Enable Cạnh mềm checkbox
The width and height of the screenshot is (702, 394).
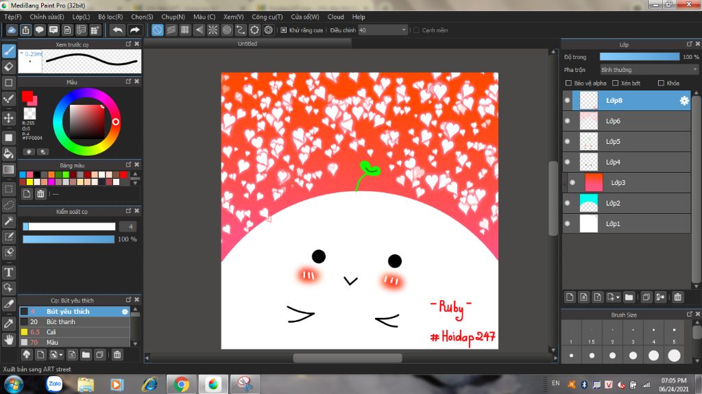click(416, 30)
